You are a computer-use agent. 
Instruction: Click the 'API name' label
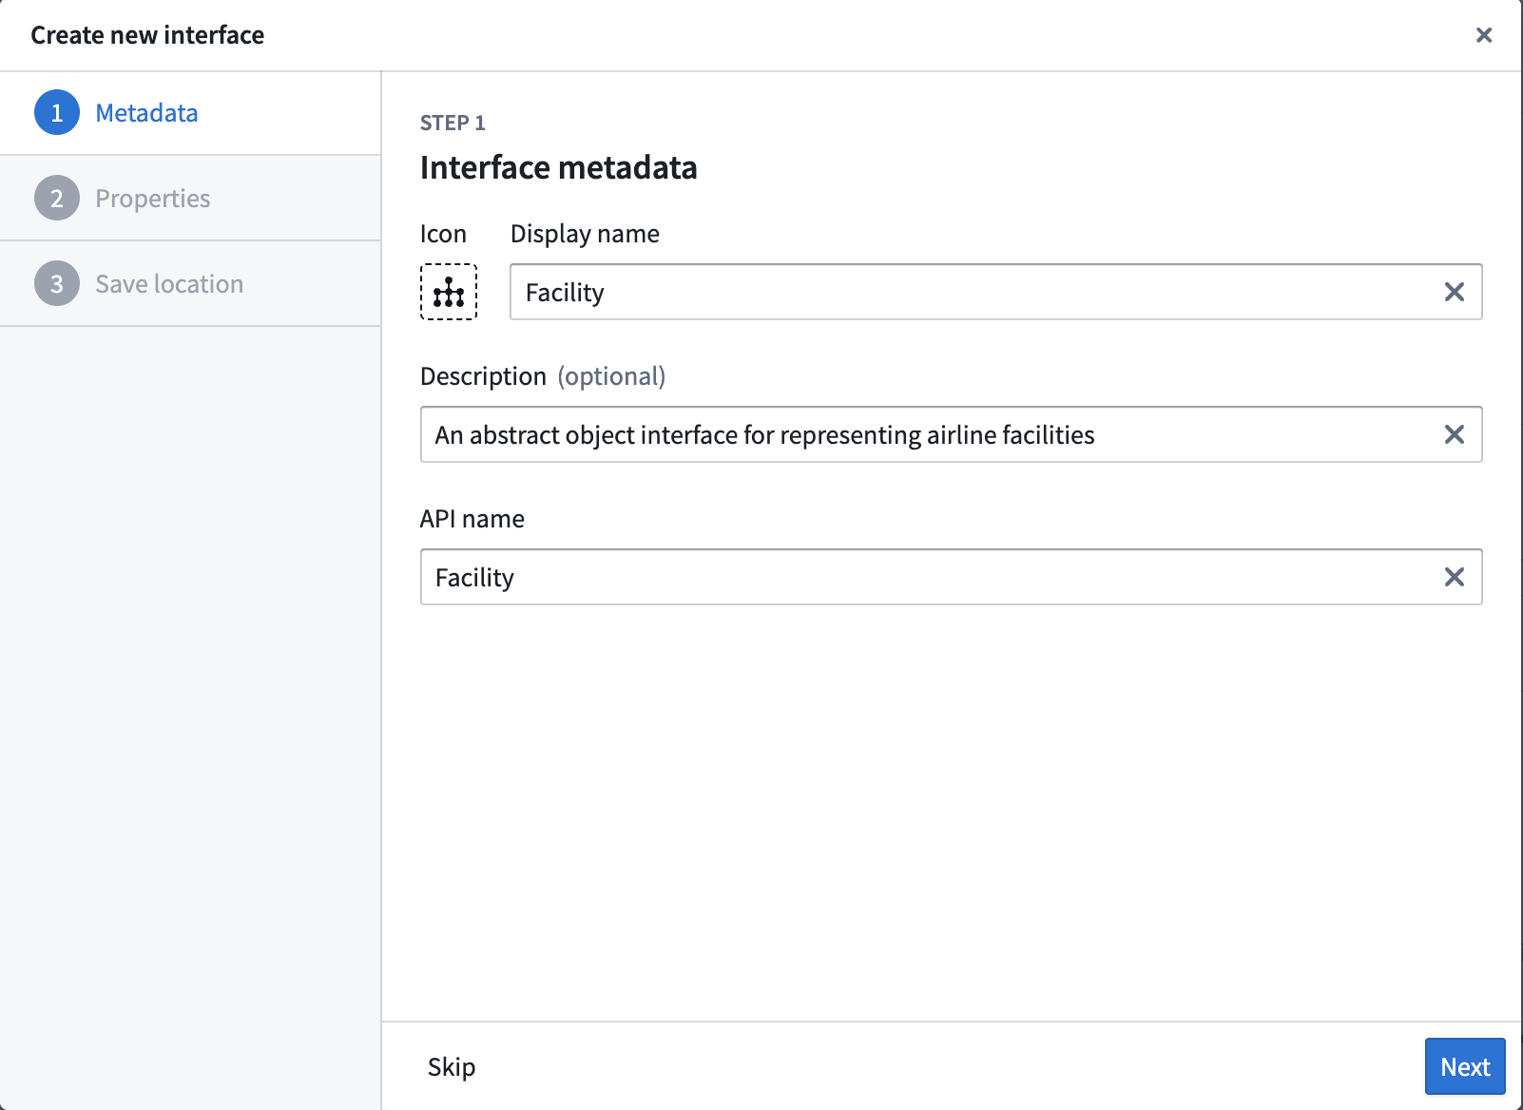point(472,519)
